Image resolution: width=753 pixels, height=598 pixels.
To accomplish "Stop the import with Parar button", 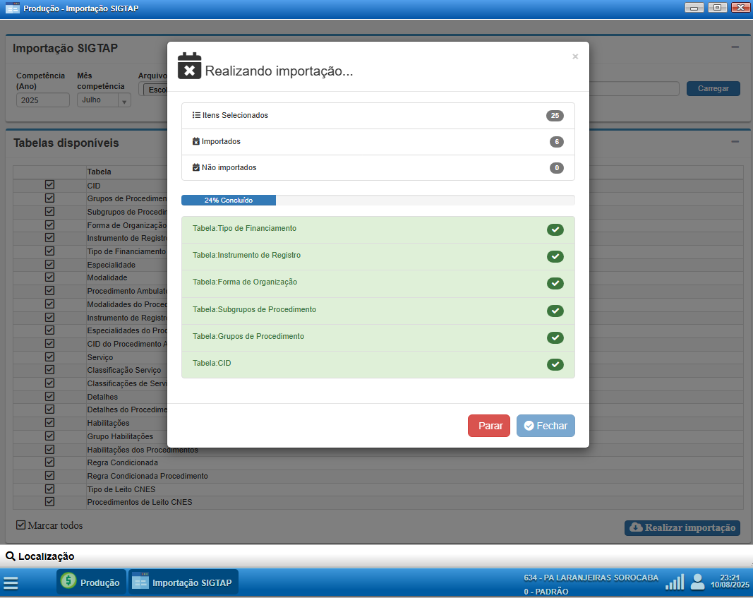I will (488, 426).
